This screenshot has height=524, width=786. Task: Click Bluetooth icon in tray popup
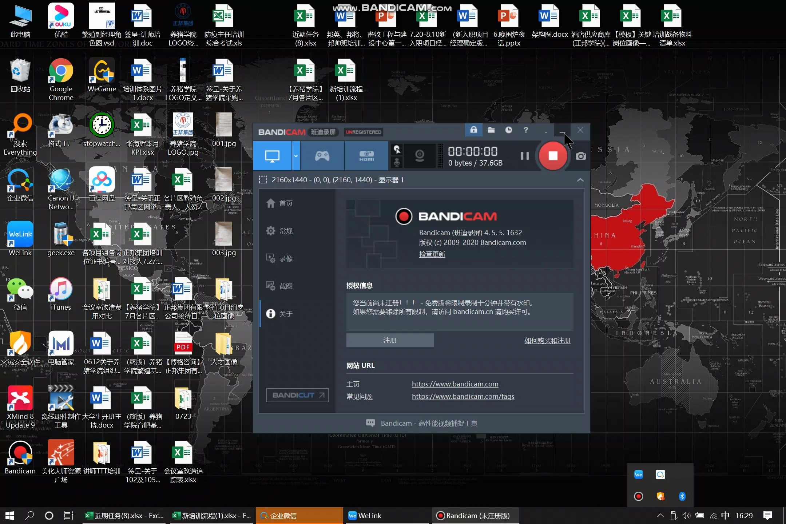pyautogui.click(x=682, y=496)
